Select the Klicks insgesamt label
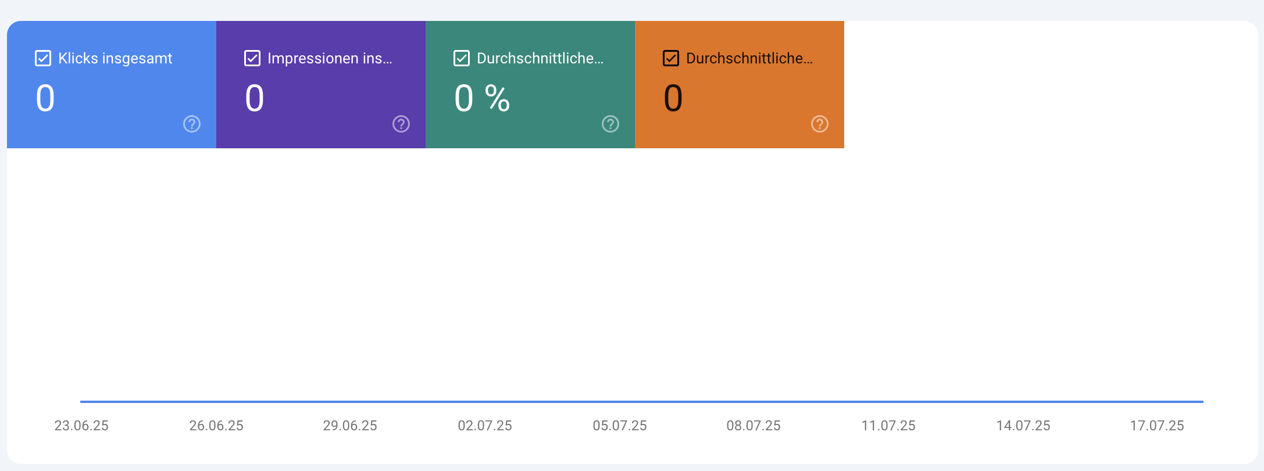 (x=115, y=58)
